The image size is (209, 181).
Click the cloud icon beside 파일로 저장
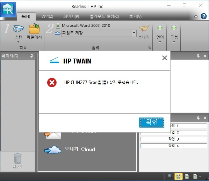tap(58, 33)
